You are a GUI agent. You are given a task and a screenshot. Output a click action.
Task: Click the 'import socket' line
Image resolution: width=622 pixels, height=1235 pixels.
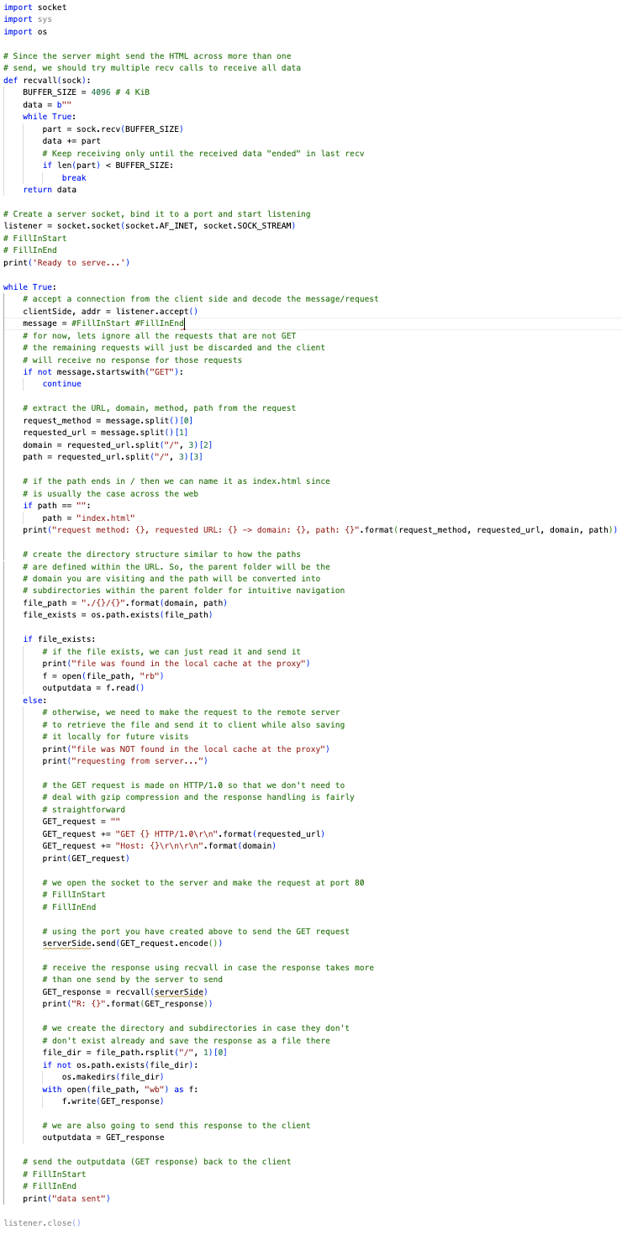pyautogui.click(x=35, y=8)
